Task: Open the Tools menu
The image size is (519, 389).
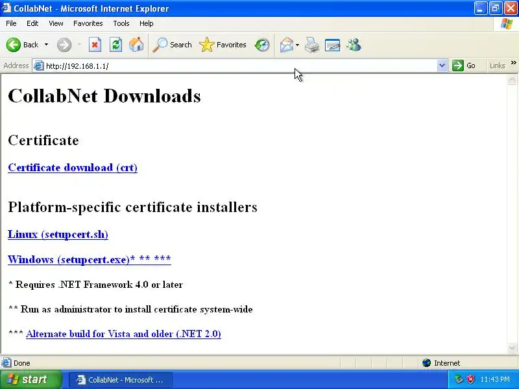Action: coord(121,23)
